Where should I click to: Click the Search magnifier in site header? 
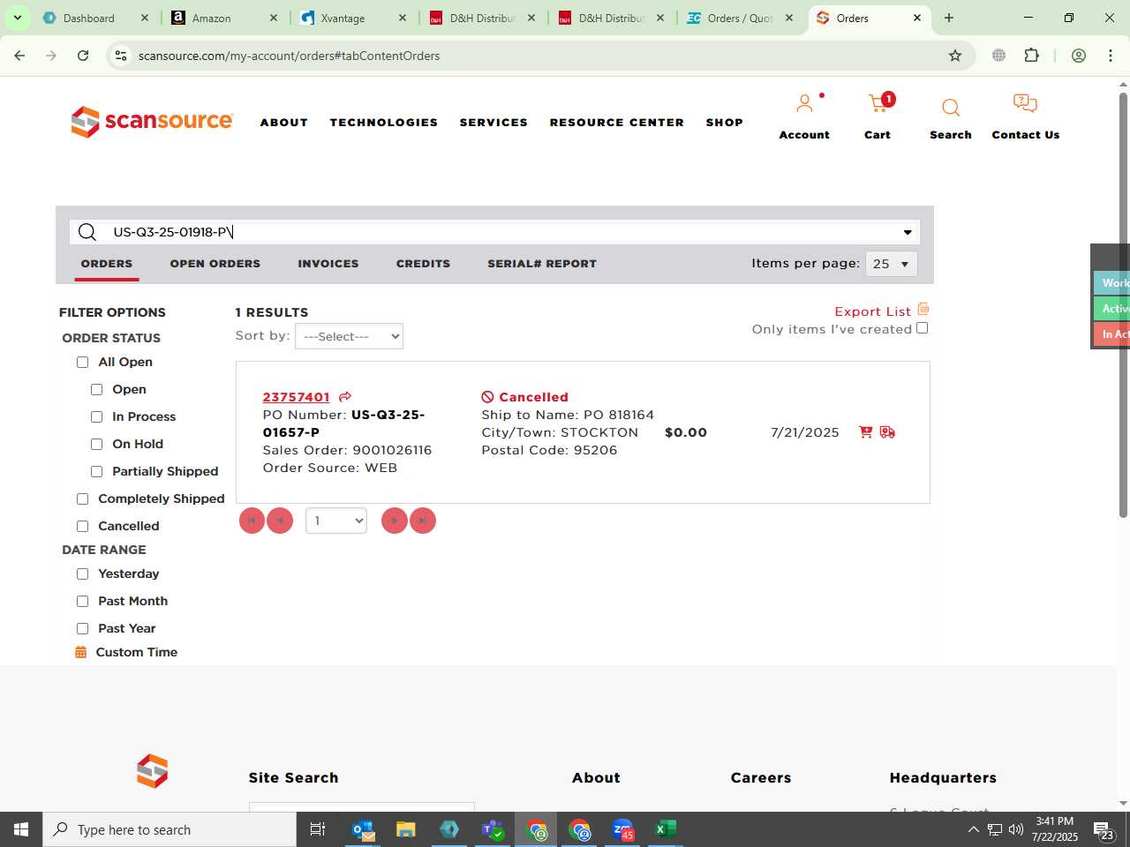click(951, 108)
